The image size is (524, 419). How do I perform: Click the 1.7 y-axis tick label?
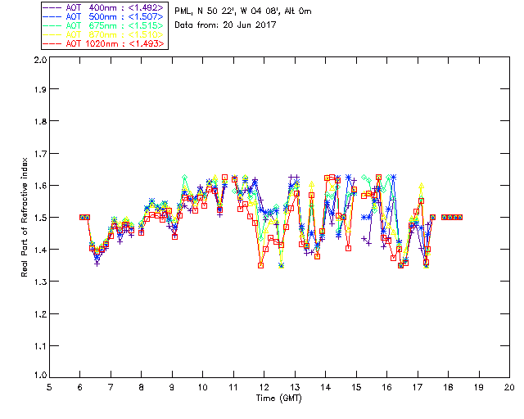[x=40, y=154]
